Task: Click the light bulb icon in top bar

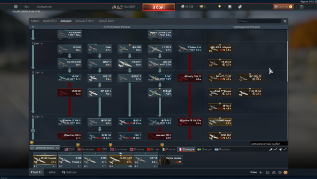Action: click(219, 6)
